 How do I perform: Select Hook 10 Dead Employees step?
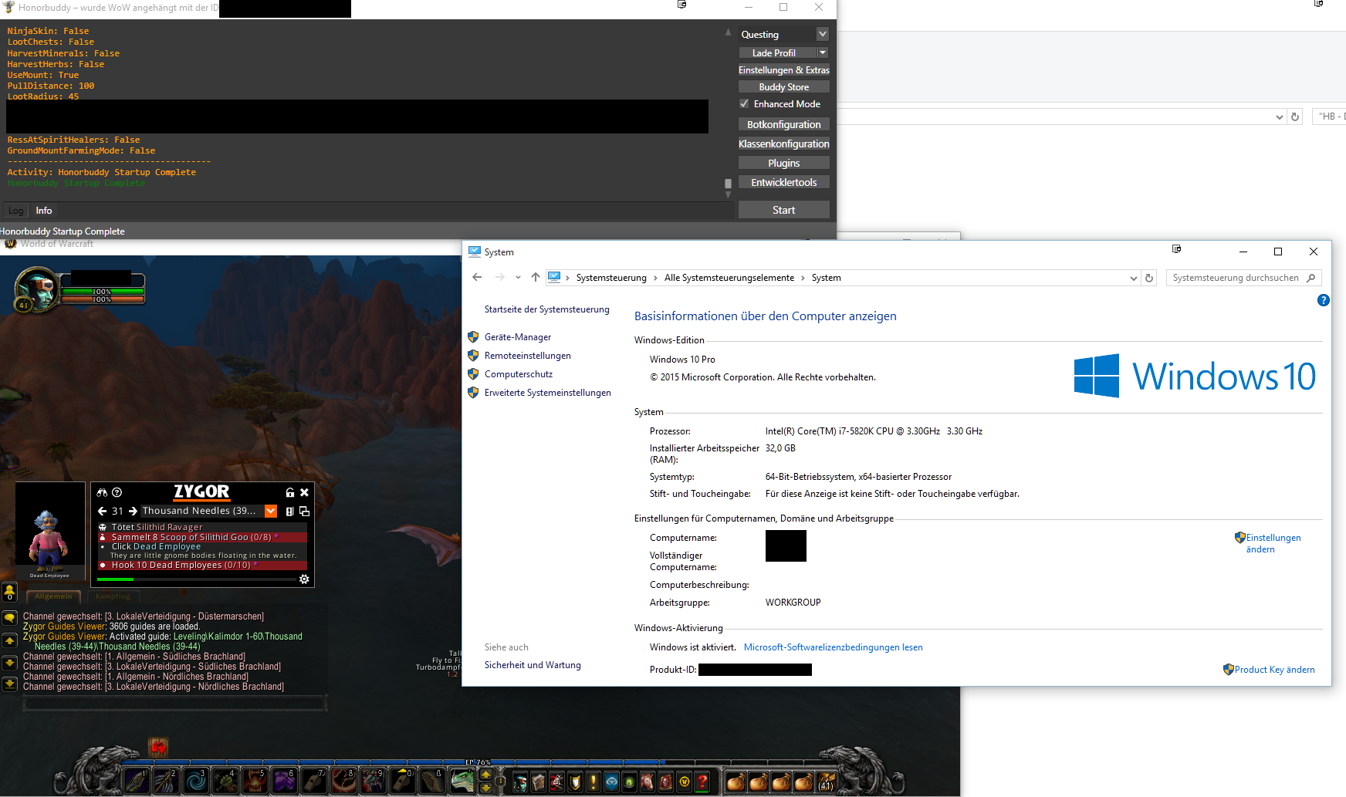202,565
